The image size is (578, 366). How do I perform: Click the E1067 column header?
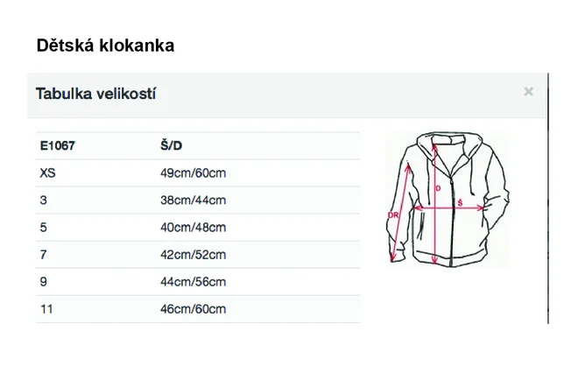[x=58, y=146]
